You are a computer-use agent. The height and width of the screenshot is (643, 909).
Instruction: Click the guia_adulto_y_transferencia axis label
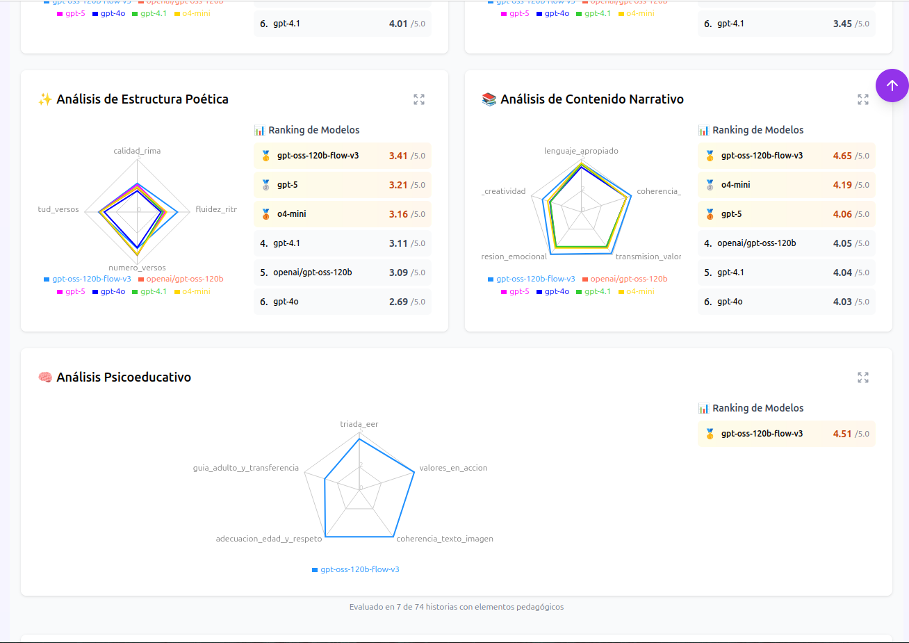[x=246, y=468]
